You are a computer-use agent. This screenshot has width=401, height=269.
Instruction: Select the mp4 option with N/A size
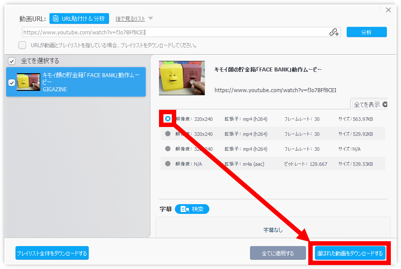pyautogui.click(x=168, y=149)
